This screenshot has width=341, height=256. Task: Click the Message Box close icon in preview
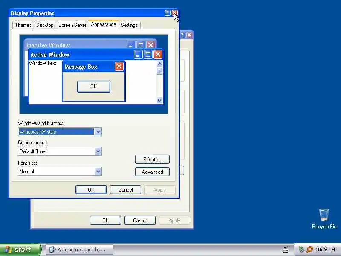119,67
